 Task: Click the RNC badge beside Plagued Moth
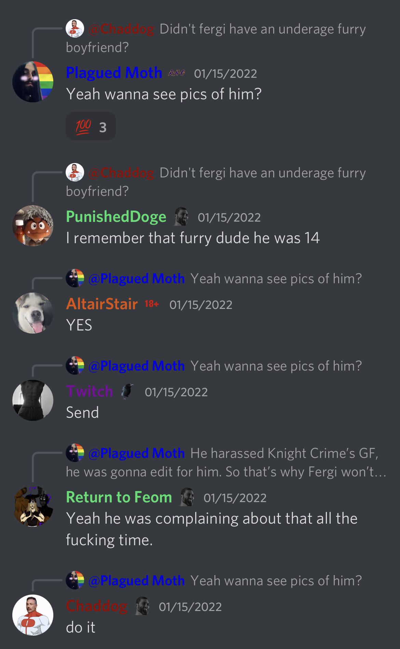[177, 73]
